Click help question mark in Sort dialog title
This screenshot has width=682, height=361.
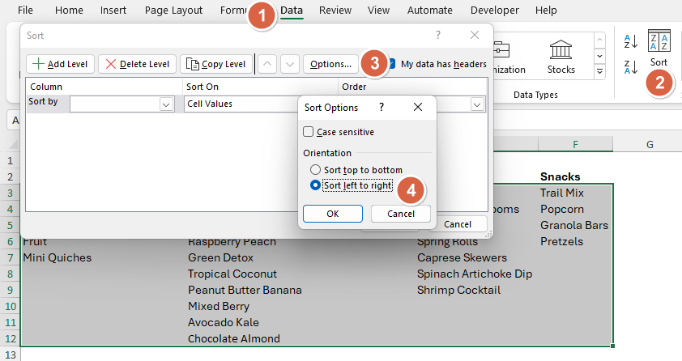(x=438, y=35)
